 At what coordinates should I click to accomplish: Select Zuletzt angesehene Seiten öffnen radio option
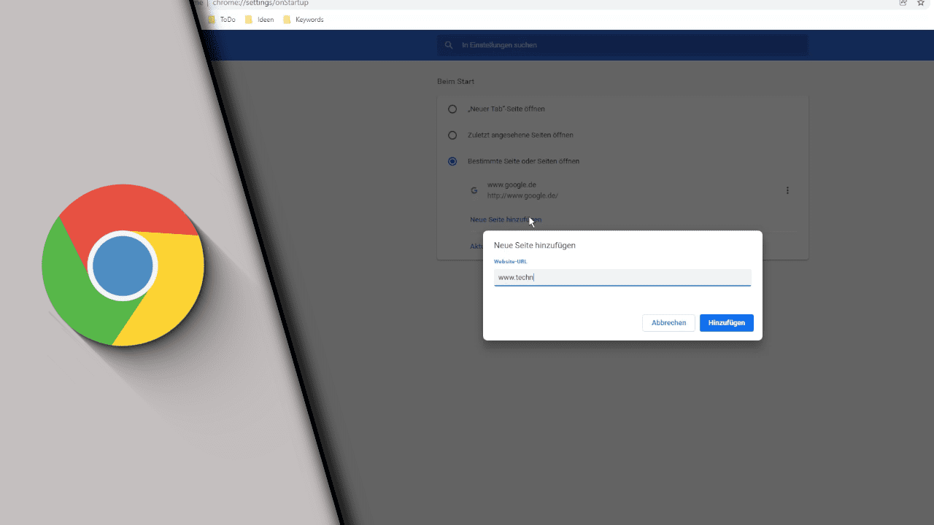tap(452, 135)
